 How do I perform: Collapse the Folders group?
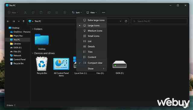[x=33, y=29]
